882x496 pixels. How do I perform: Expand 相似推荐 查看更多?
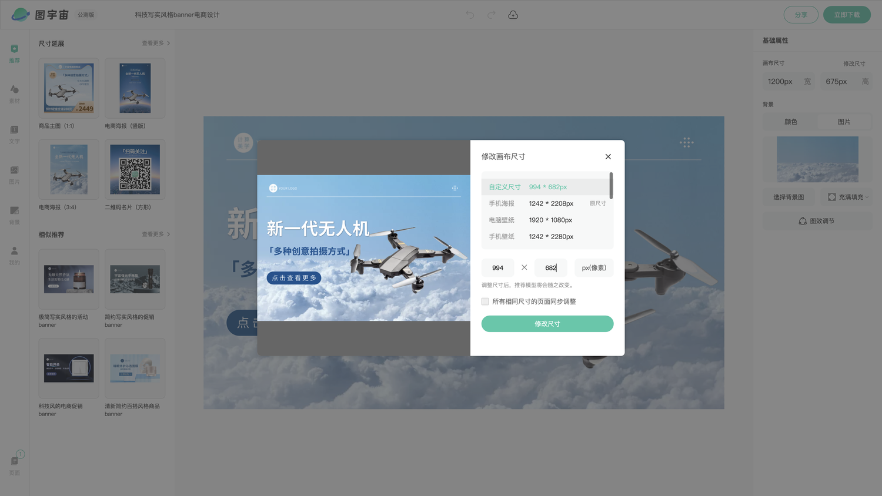click(x=156, y=234)
